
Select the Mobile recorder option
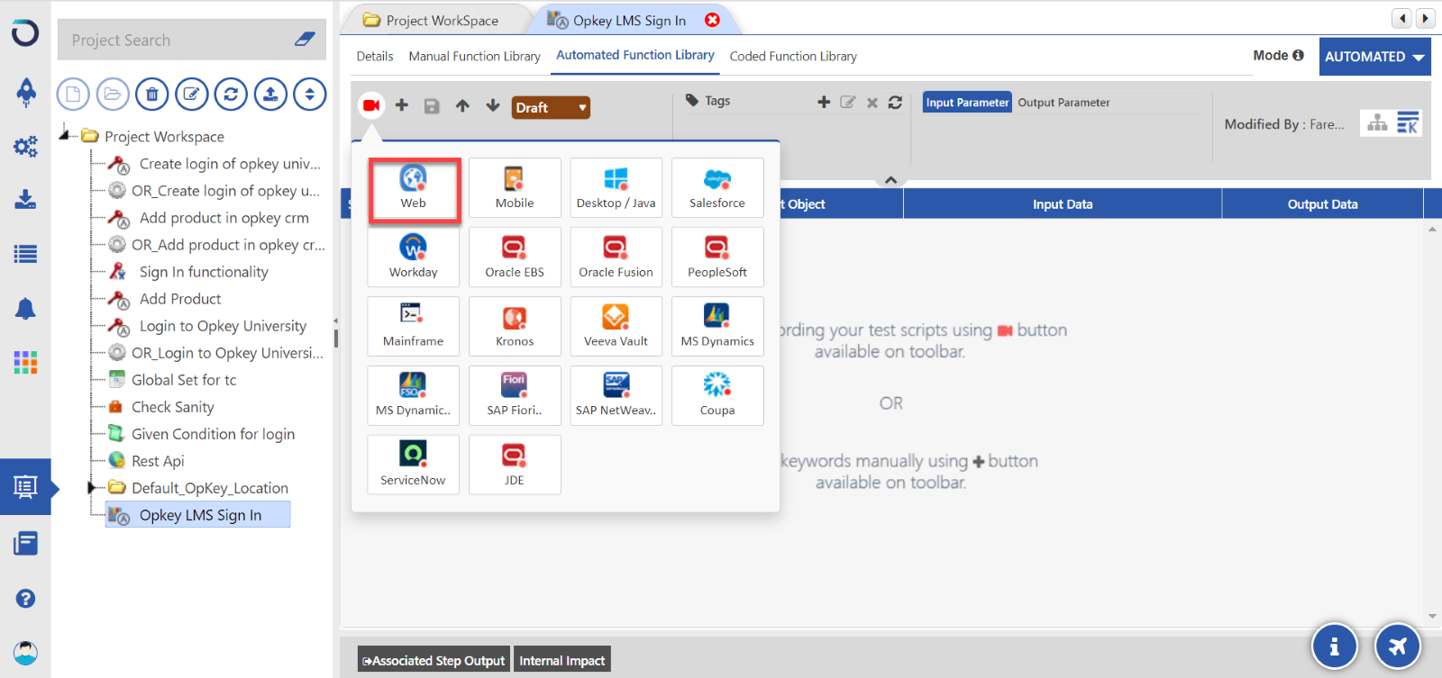point(515,188)
